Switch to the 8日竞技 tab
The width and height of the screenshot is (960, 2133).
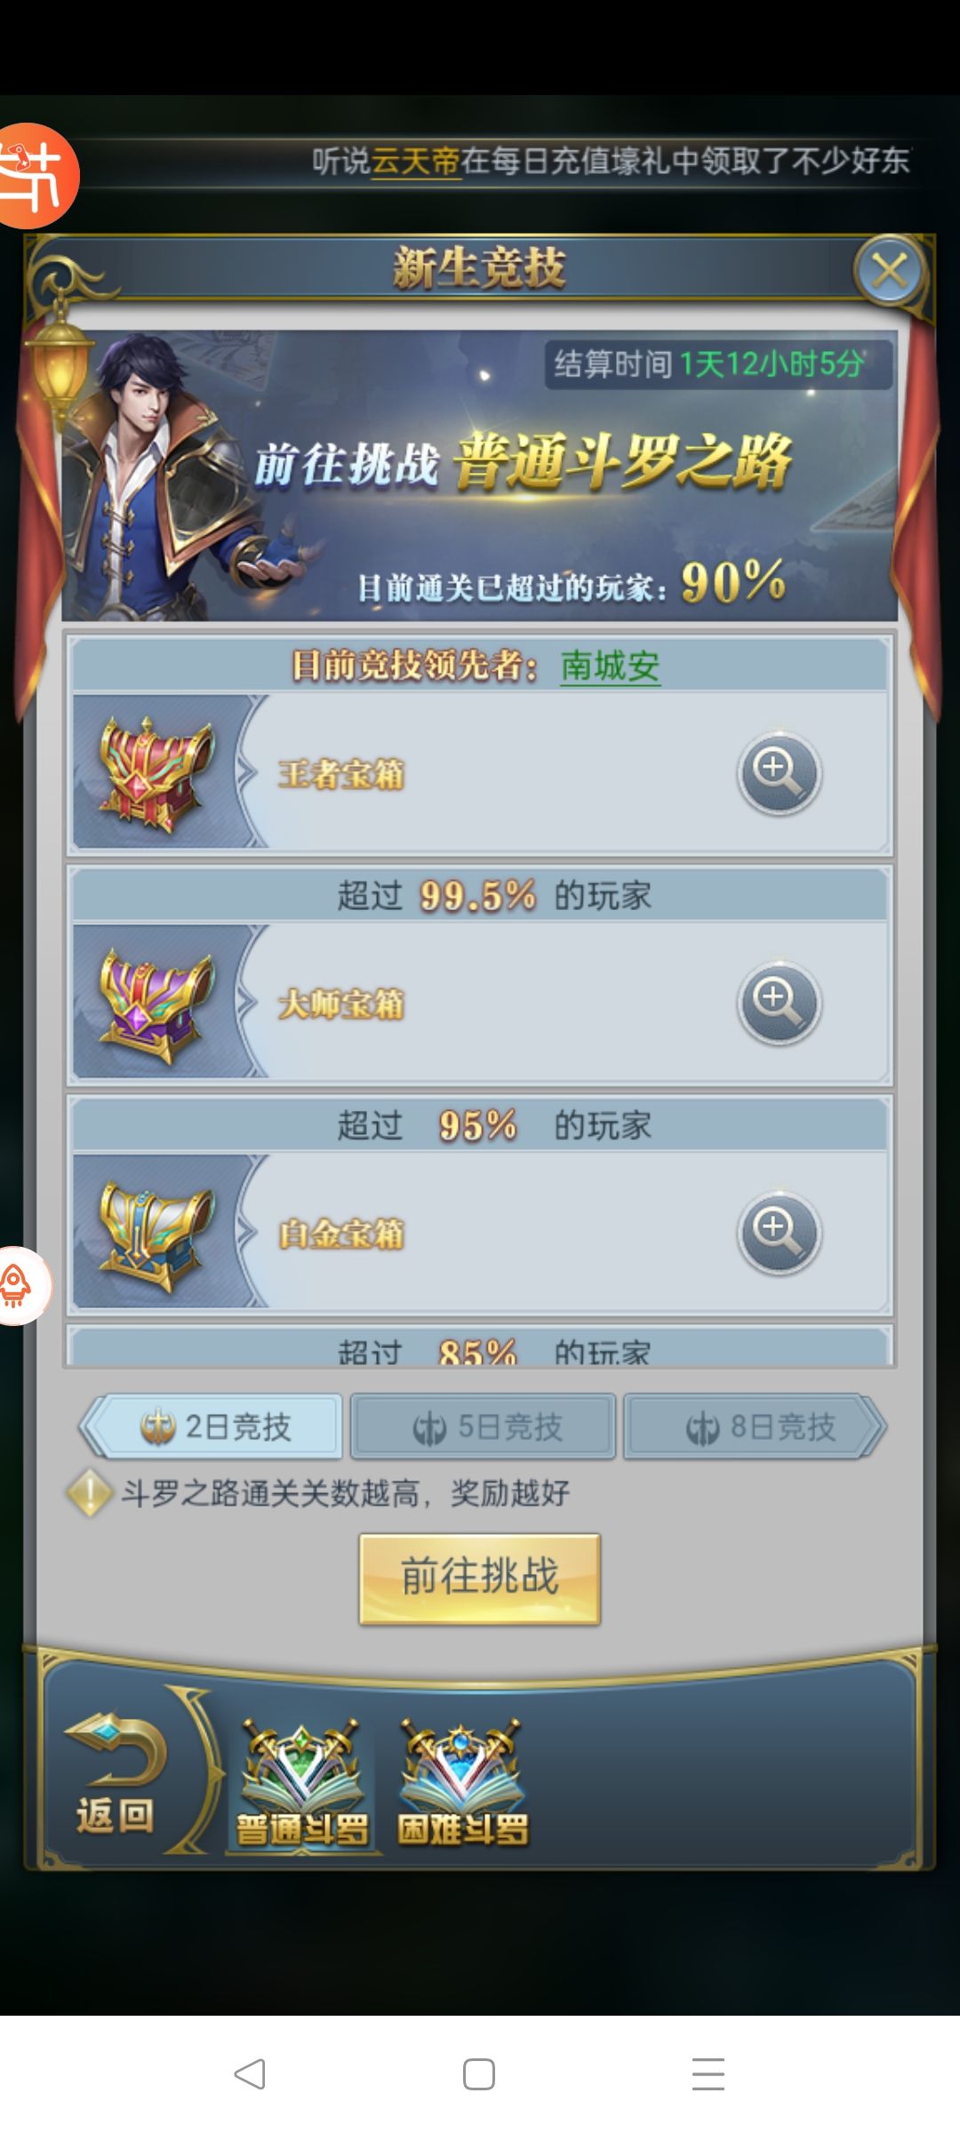click(755, 1426)
